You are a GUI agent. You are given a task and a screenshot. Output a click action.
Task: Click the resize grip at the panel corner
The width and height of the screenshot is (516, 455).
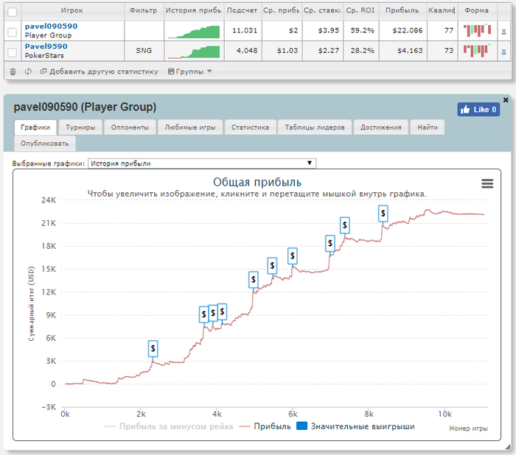tap(508, 447)
